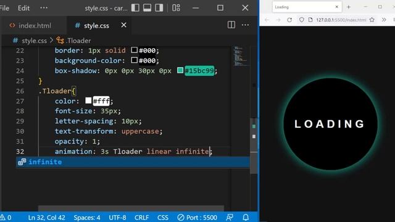This screenshot has width=395, height=222.
Task: Click the feedback icon in status bar
Action: (230, 217)
